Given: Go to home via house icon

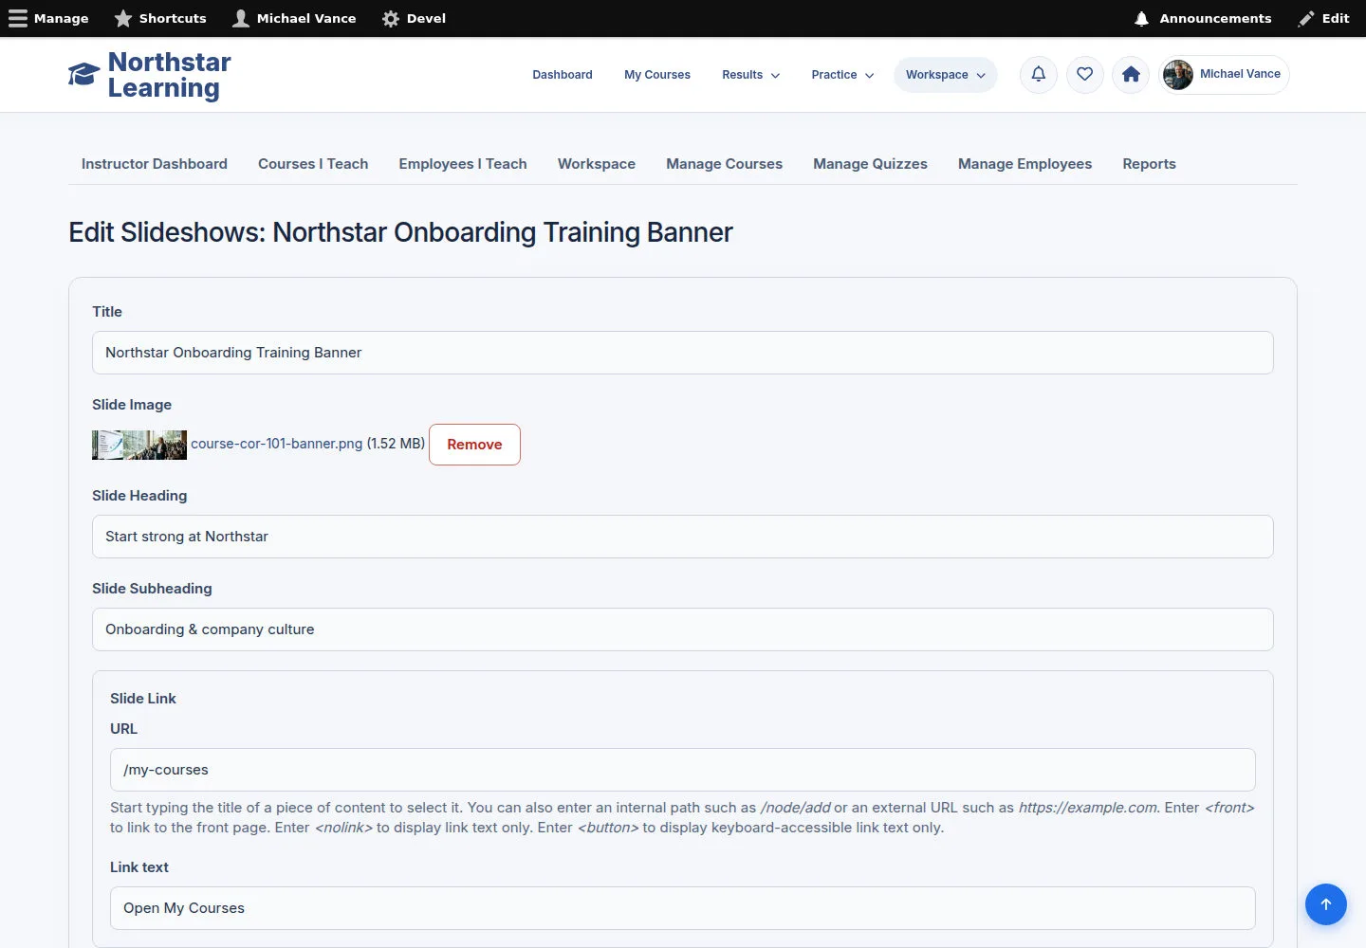Looking at the screenshot, I should click(x=1131, y=74).
